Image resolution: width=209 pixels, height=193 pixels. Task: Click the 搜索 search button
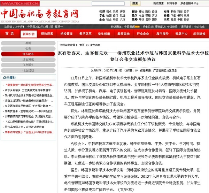[x=135, y=3]
